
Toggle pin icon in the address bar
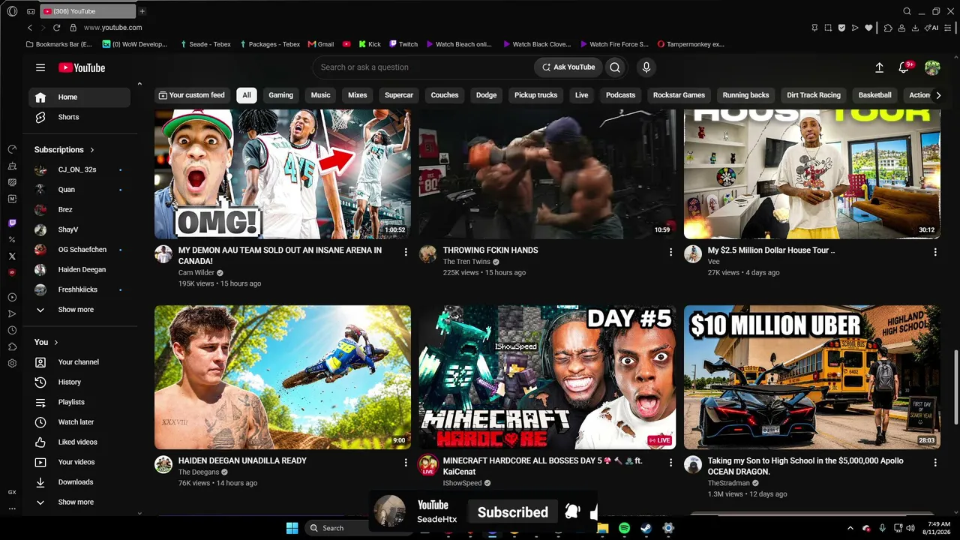pos(814,28)
